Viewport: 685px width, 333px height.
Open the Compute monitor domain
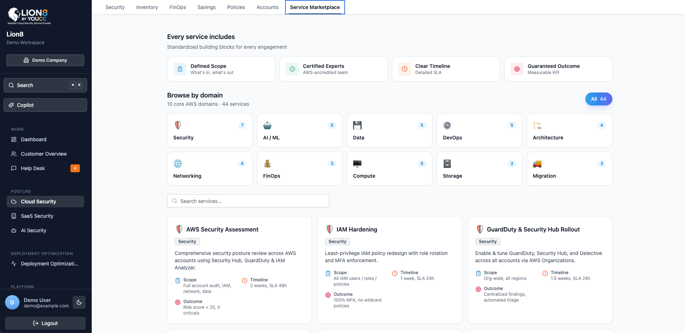pos(389,169)
